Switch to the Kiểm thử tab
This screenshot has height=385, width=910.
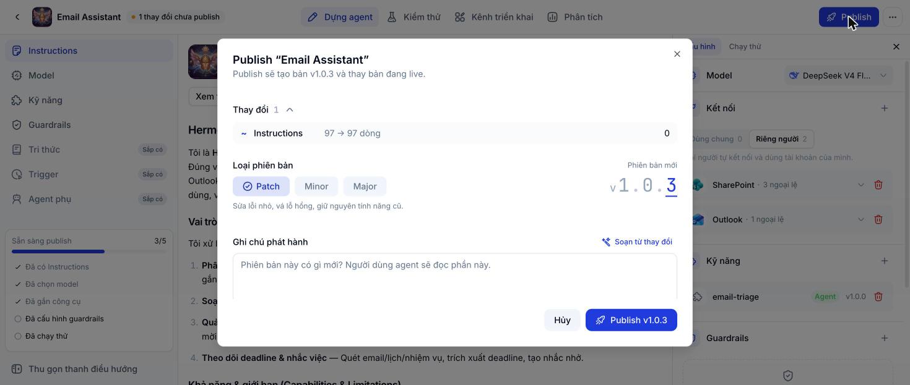414,17
